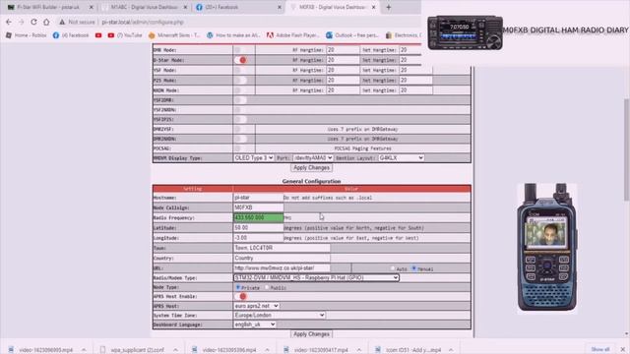The image size is (630, 354).
Task: Close the Facebook tab
Action: coord(280,7)
